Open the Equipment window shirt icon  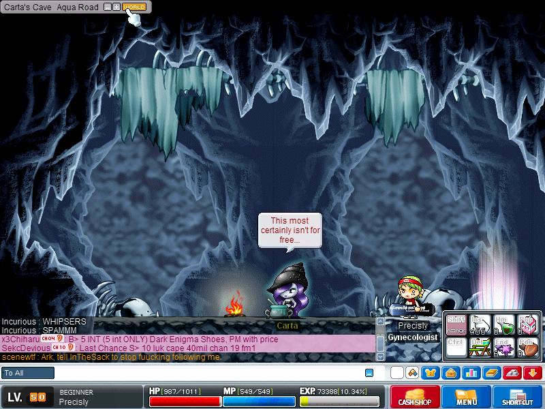tap(430, 373)
